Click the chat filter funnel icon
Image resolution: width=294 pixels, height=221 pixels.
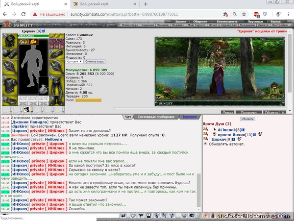pos(141,216)
